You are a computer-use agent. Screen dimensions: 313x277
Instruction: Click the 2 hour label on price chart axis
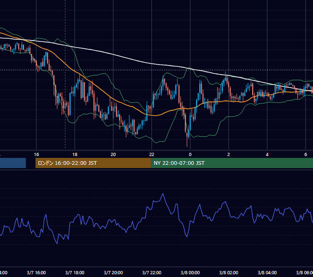229,155
